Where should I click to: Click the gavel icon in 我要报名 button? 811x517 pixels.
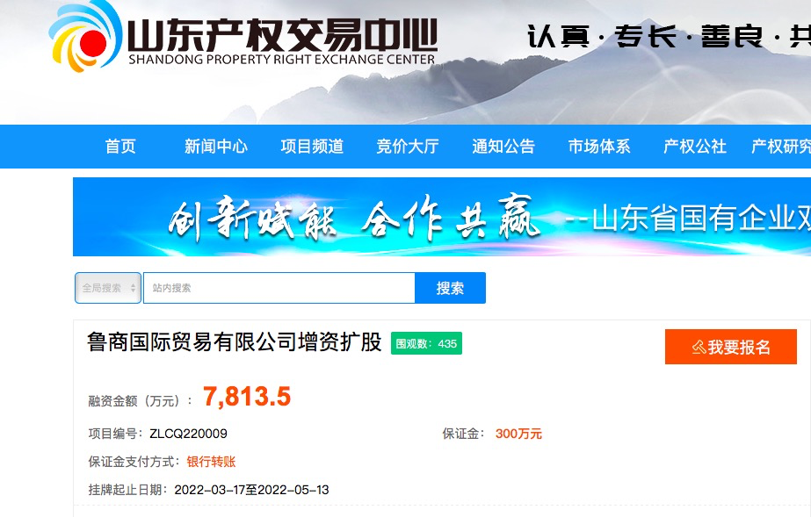[699, 347]
